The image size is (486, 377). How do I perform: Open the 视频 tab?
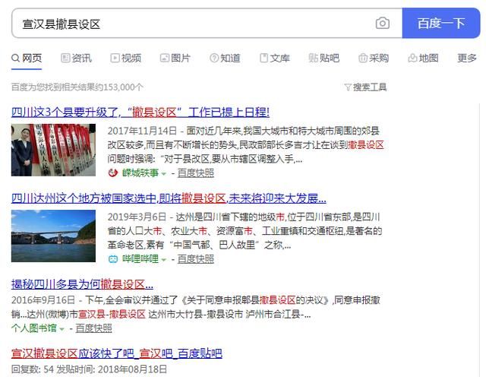click(126, 58)
